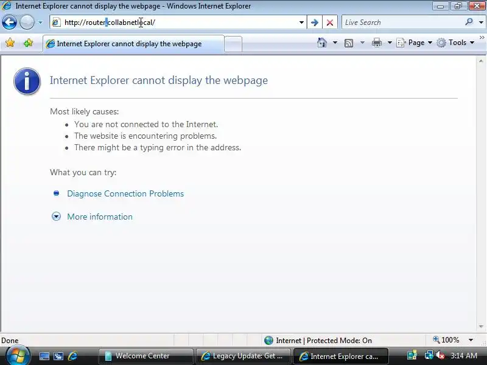Click the Forward navigation button
This screenshot has width=487, height=365.
click(x=27, y=23)
